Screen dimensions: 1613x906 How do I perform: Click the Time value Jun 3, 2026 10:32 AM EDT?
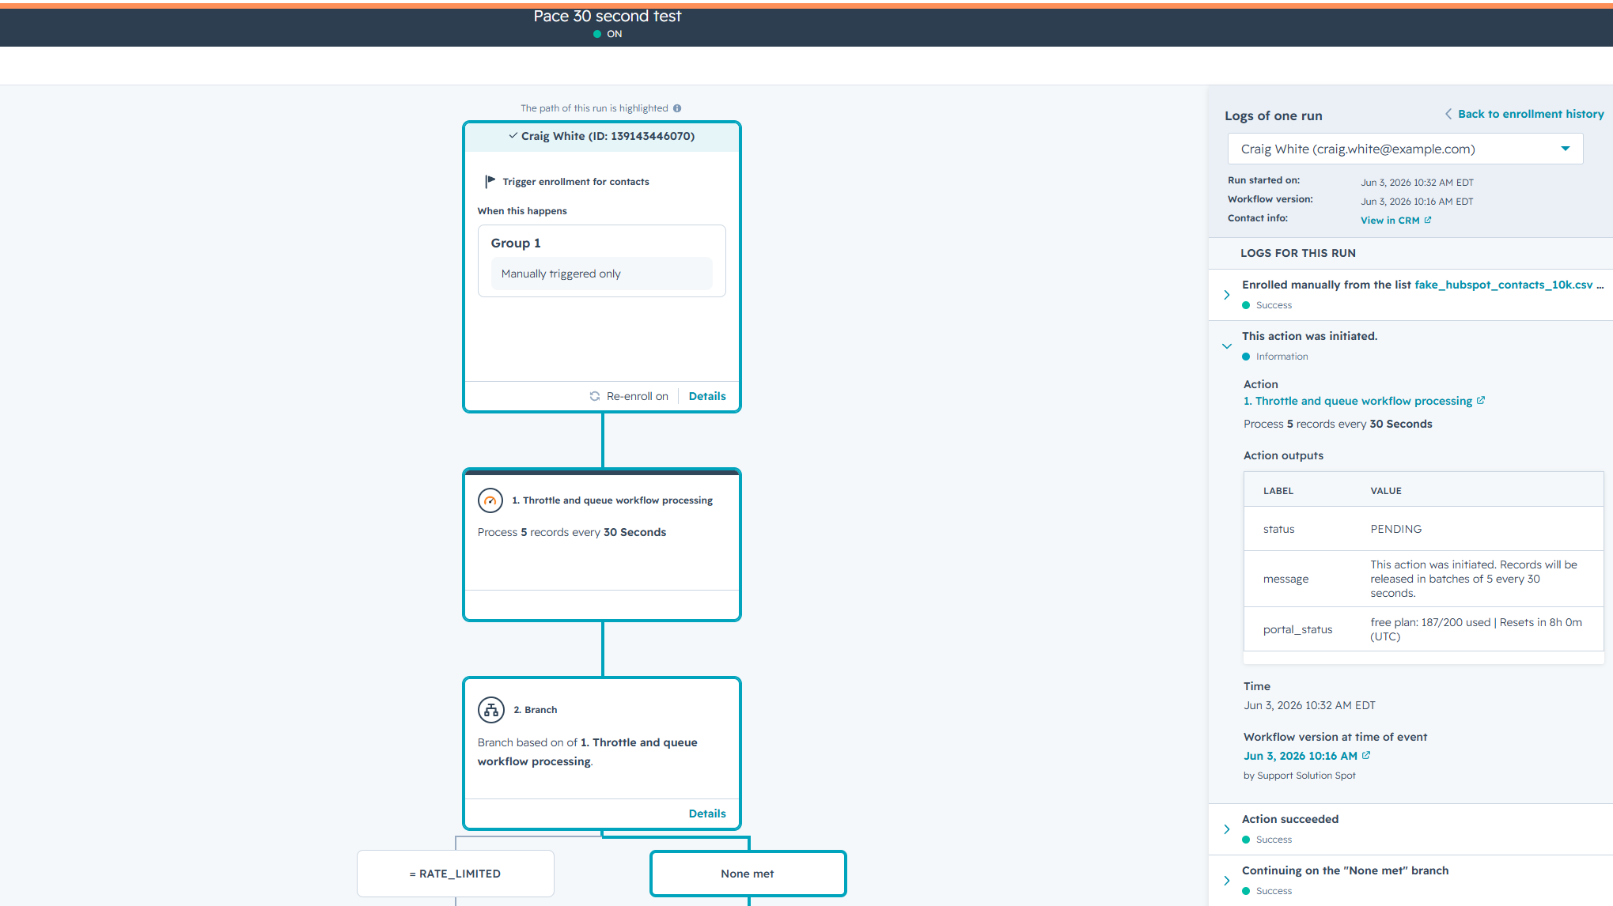[1309, 705]
